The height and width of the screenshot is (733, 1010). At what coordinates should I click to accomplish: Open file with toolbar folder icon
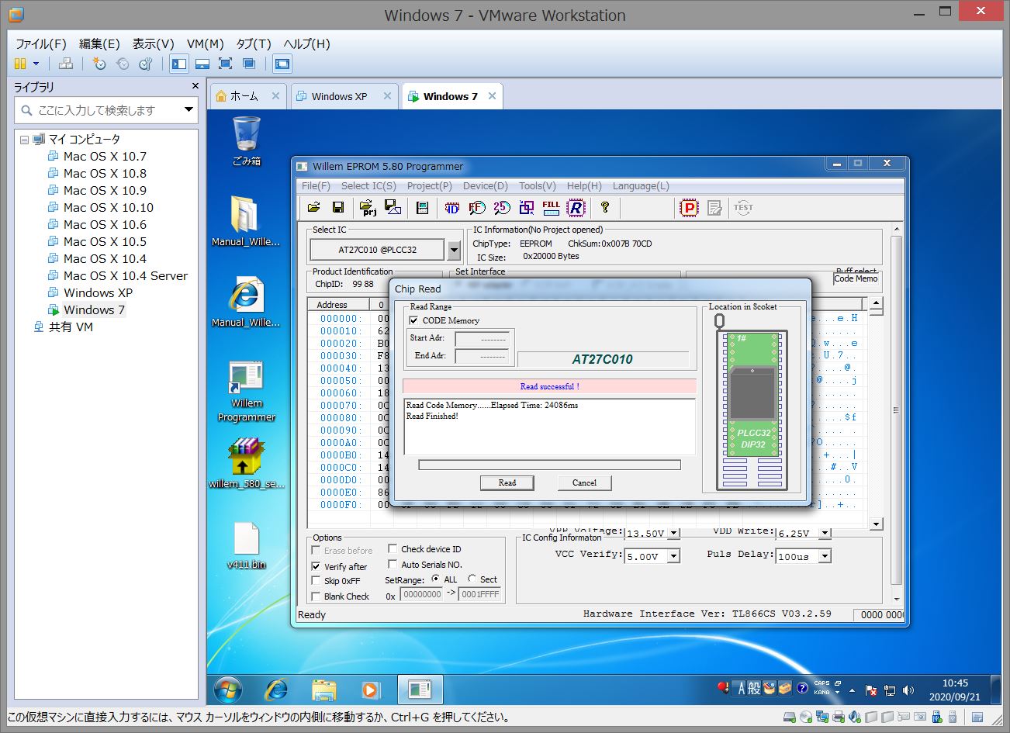point(313,207)
